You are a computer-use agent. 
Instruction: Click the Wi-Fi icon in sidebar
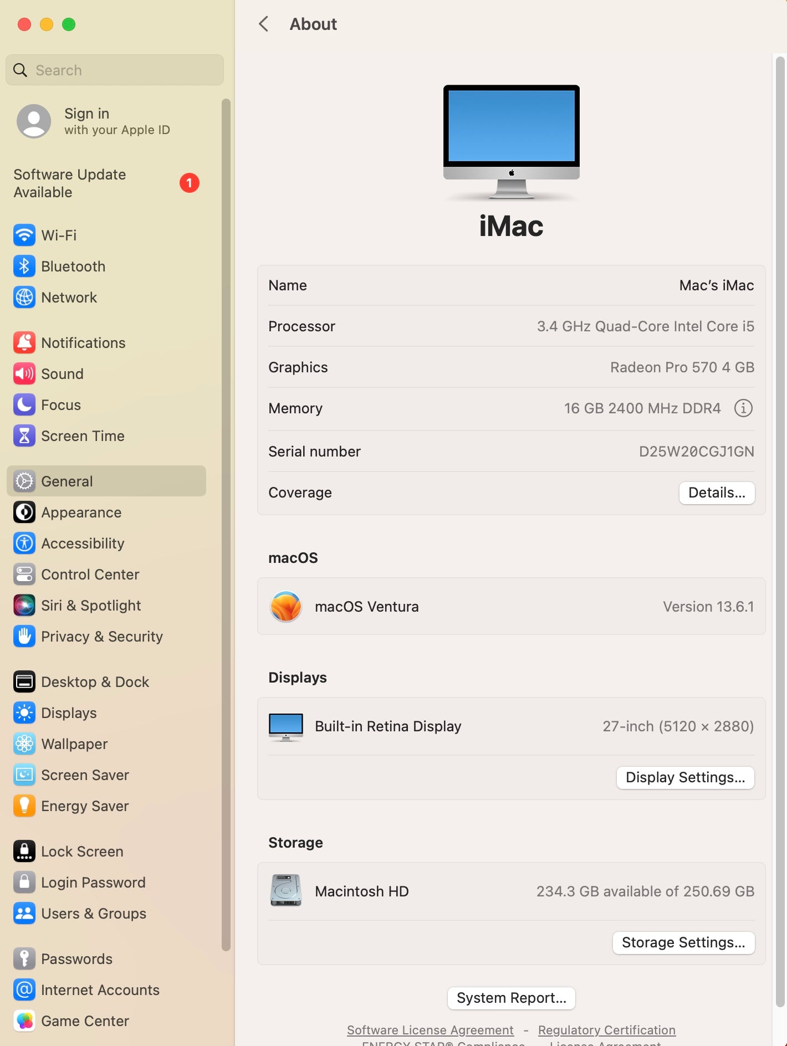(24, 235)
